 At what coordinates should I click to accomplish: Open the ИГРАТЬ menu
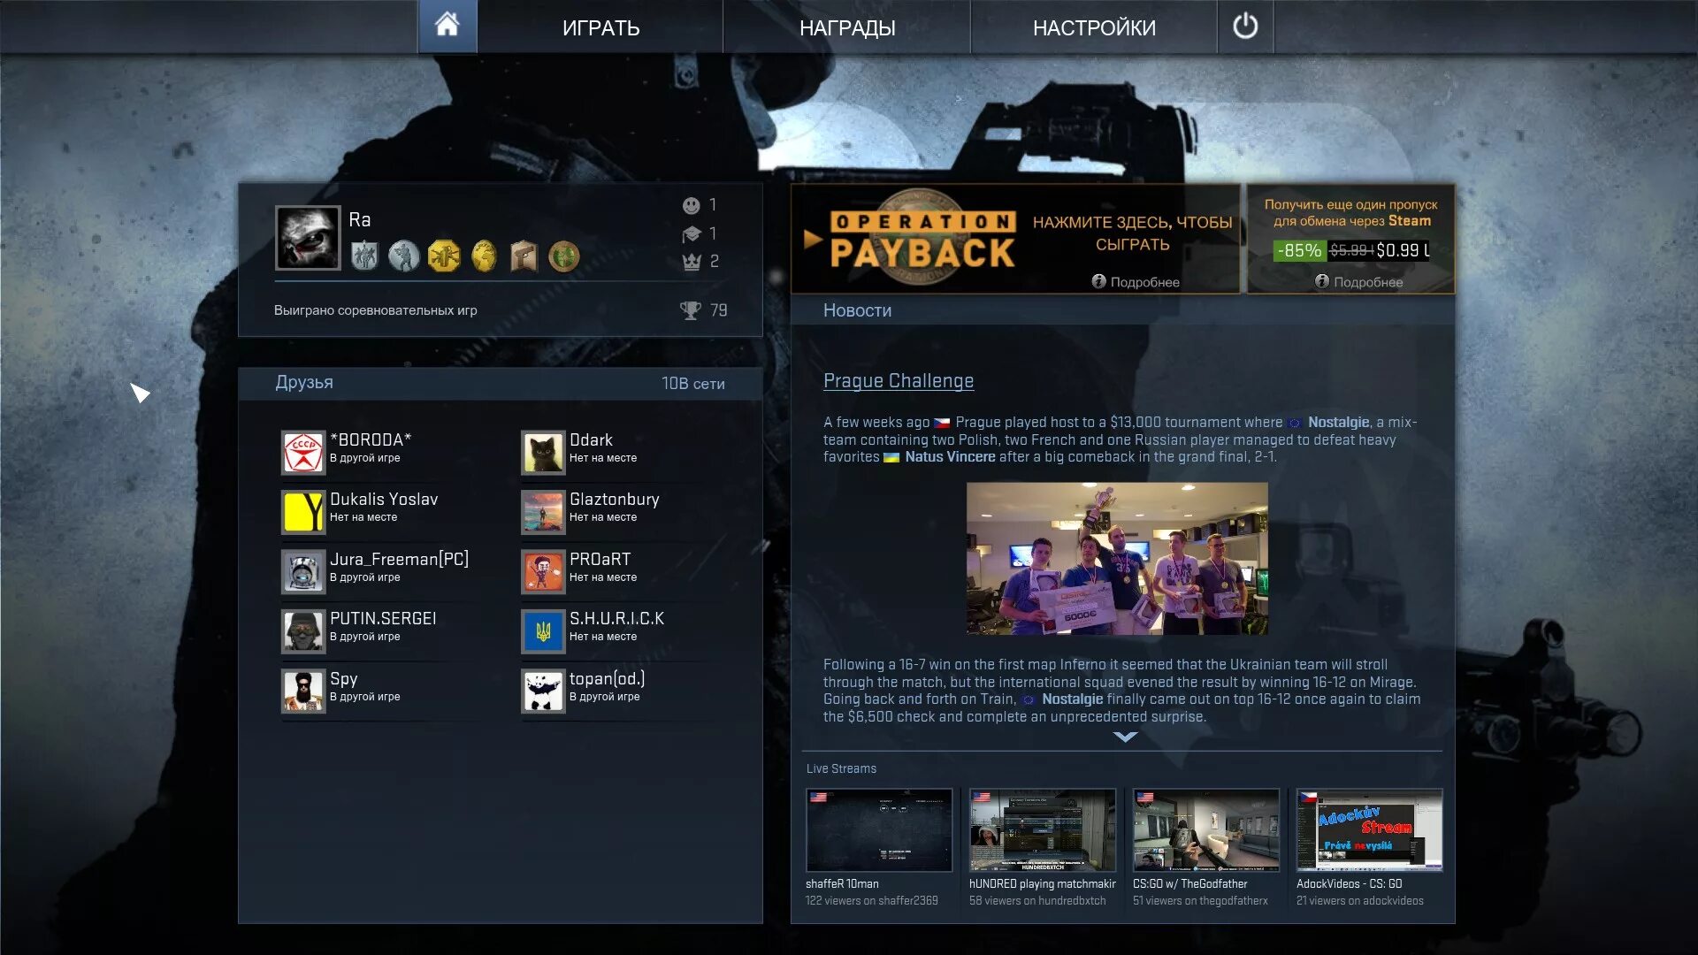click(600, 27)
